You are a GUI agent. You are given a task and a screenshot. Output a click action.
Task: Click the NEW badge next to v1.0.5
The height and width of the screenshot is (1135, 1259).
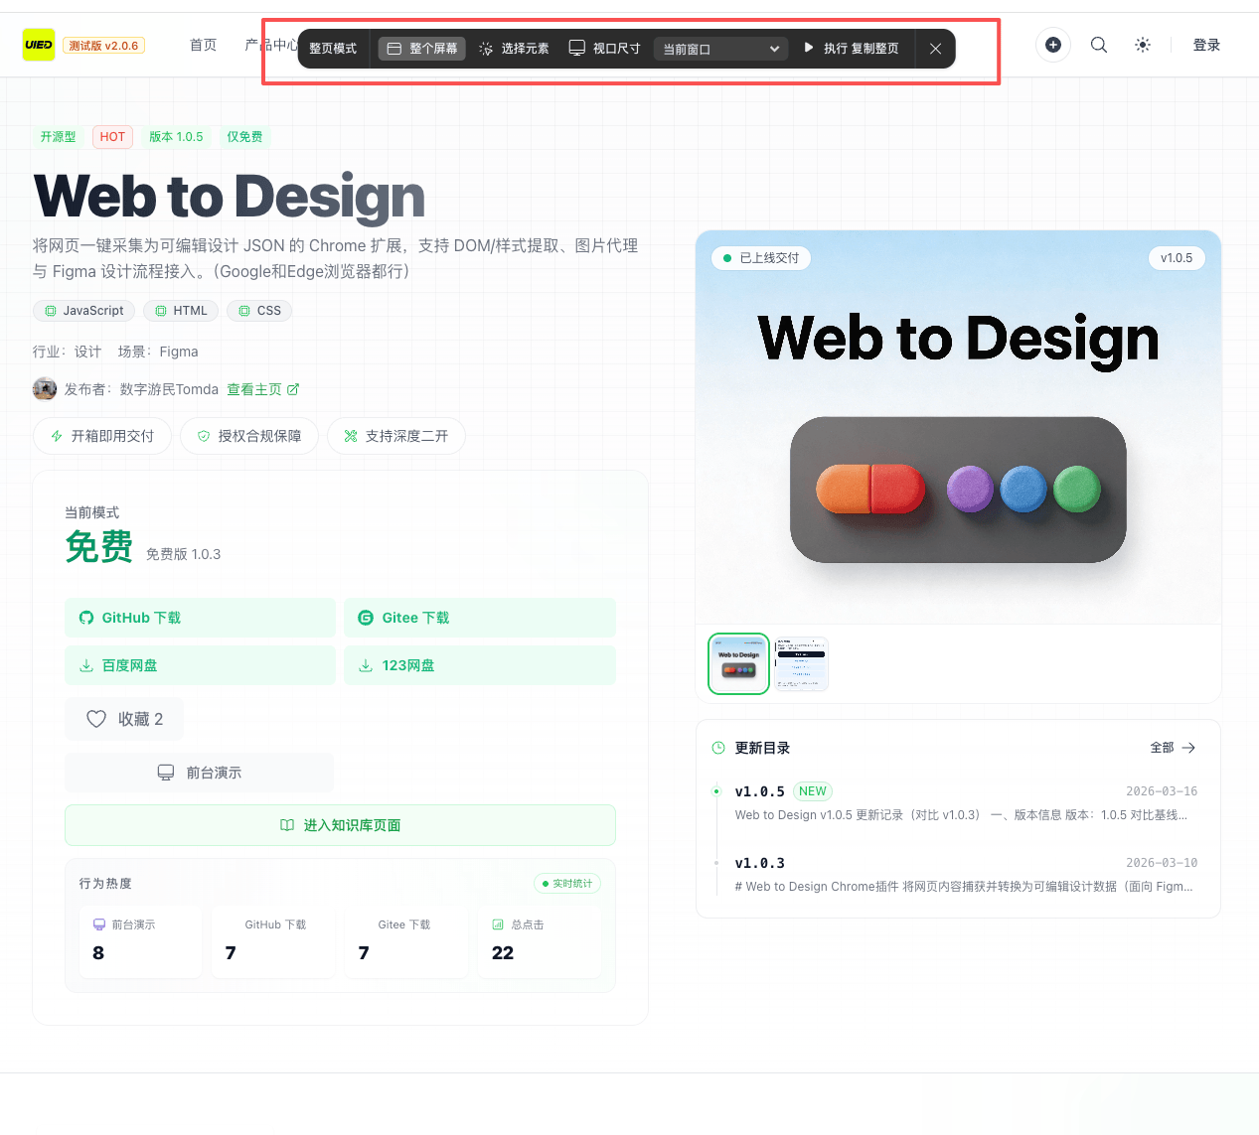[813, 791]
